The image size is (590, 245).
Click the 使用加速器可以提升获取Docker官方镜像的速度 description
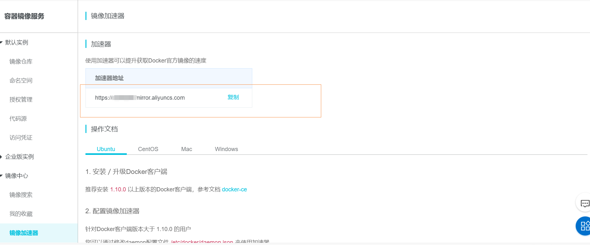[146, 61]
